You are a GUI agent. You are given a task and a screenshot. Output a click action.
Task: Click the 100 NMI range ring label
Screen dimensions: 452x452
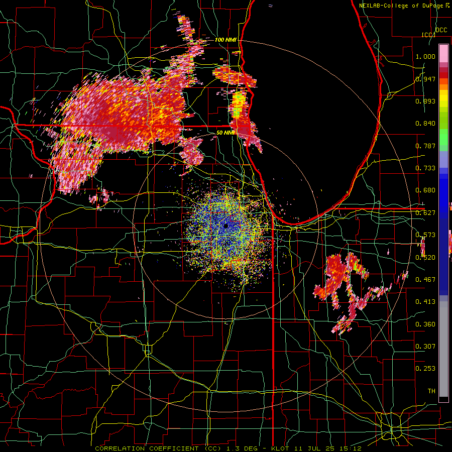point(225,40)
